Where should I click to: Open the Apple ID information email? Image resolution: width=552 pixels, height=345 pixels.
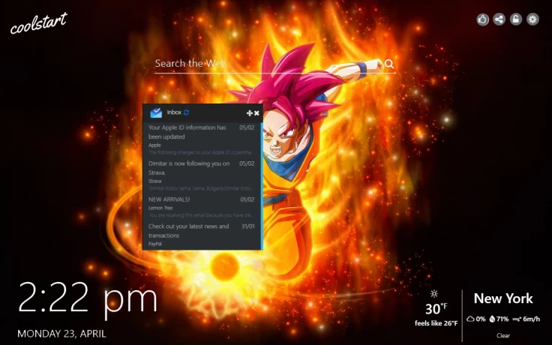tap(201, 139)
